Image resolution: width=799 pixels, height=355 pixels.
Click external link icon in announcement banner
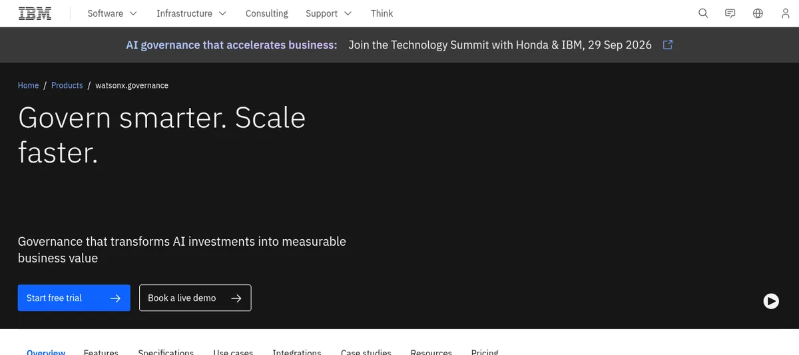coord(668,45)
